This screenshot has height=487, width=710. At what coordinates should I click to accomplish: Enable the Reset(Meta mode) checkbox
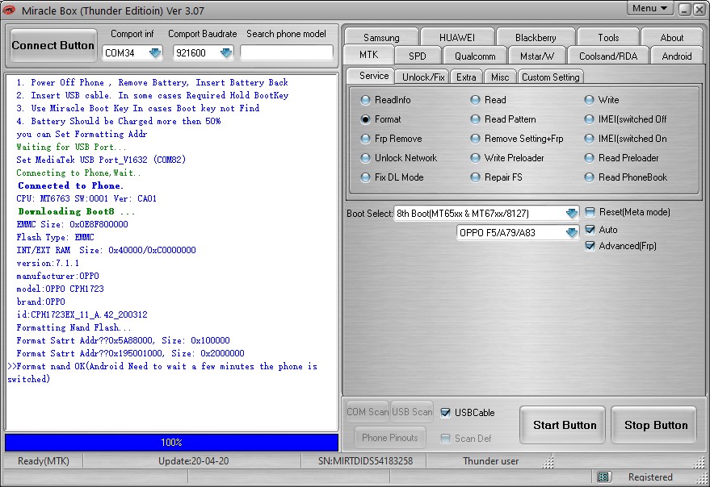tap(590, 212)
